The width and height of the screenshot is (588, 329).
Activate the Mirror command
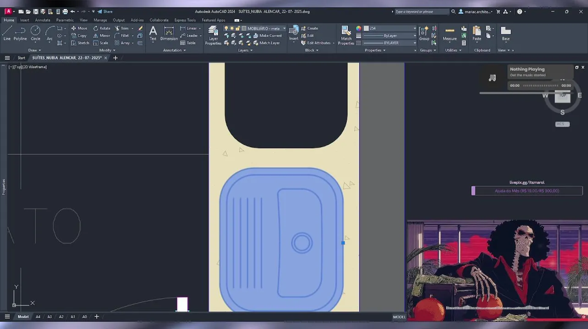pyautogui.click(x=102, y=36)
